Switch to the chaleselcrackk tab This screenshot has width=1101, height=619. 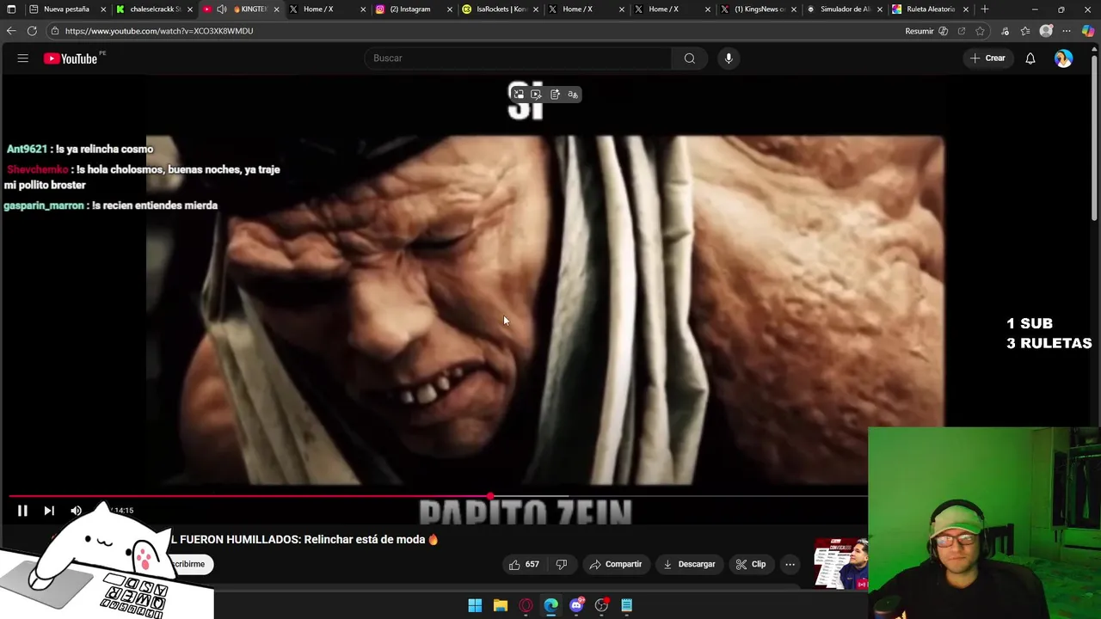(155, 9)
